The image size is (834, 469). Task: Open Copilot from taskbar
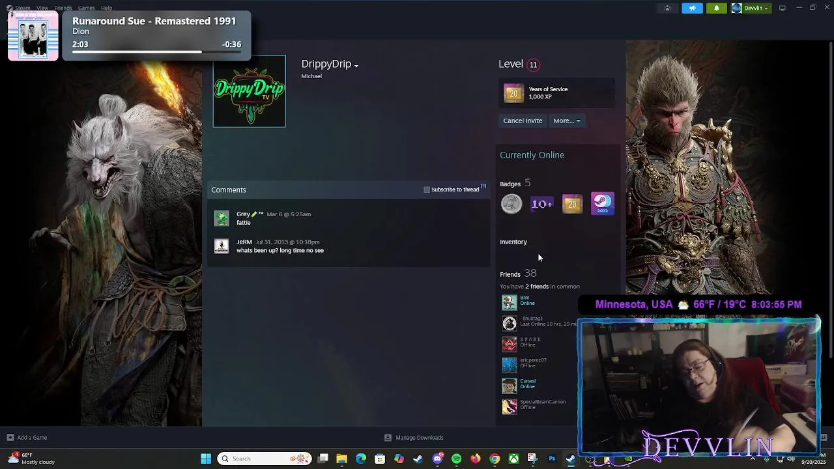pos(399,459)
